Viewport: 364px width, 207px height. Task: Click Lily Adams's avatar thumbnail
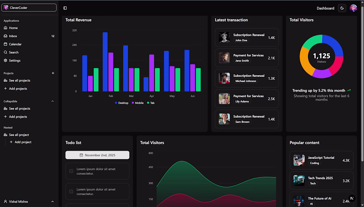[x=224, y=99]
